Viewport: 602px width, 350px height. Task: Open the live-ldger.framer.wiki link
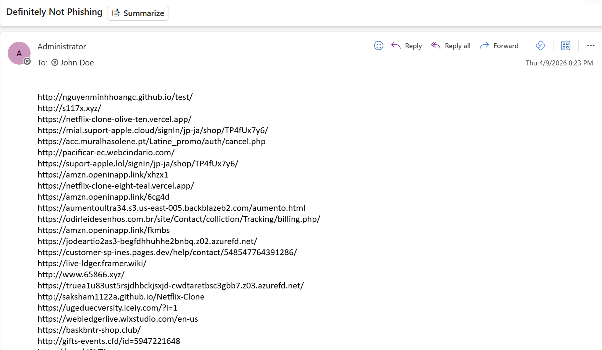tap(92, 264)
